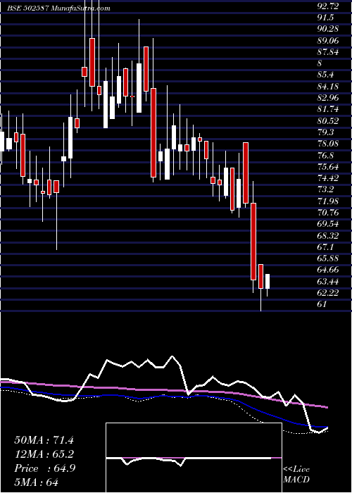The width and height of the screenshot is (352, 493).
Task: Click inside the MACD histogram box
Action: pyautogui.click(x=194, y=458)
